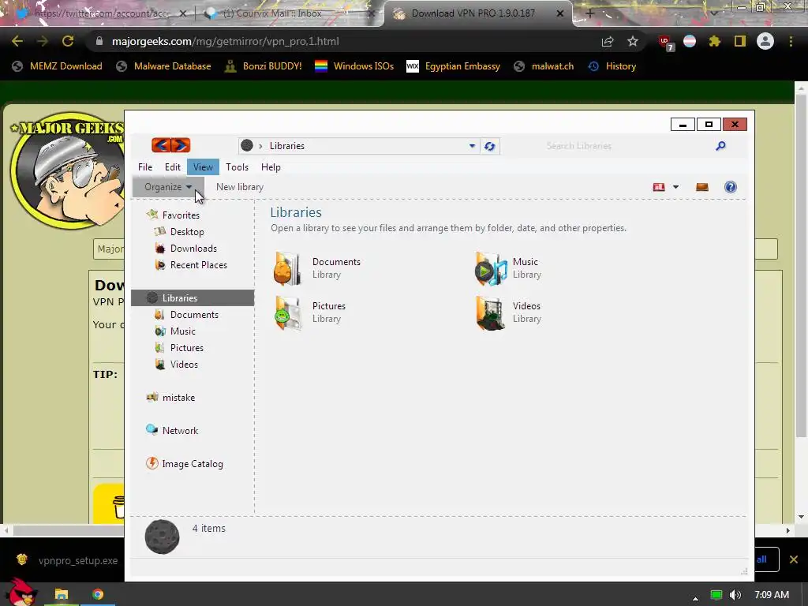Switch to the Courvix Mail Inbox tab
The image size is (808, 606).
tap(289, 13)
